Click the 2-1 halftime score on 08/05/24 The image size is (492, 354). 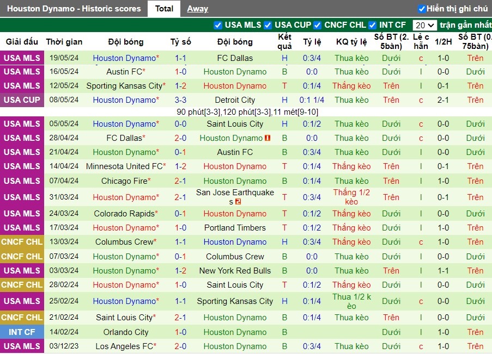(x=443, y=100)
